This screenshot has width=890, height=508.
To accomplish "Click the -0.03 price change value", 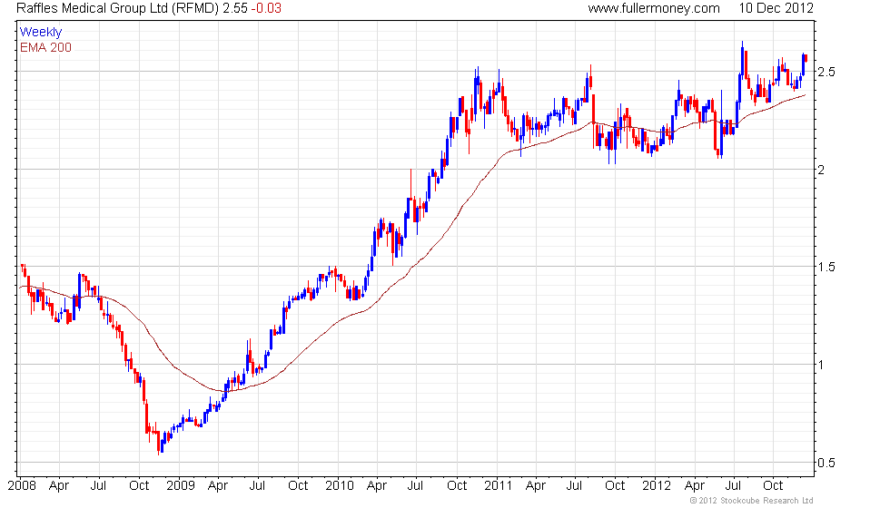I will pos(266,8).
